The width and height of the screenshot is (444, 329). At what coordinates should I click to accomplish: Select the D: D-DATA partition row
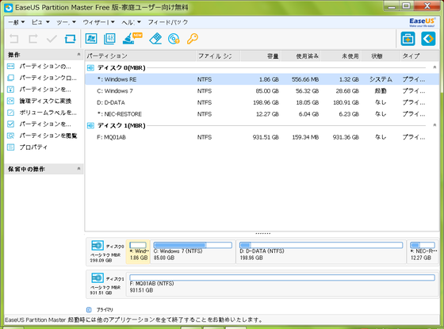coord(262,102)
